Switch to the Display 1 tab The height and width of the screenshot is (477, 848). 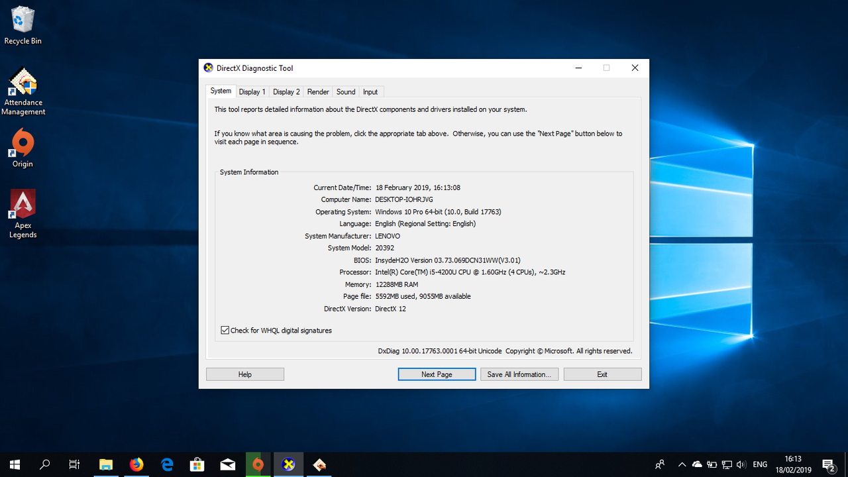pos(252,92)
